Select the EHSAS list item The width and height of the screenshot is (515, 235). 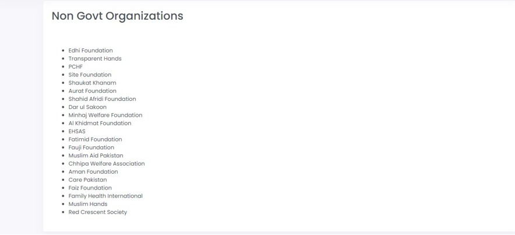point(77,131)
